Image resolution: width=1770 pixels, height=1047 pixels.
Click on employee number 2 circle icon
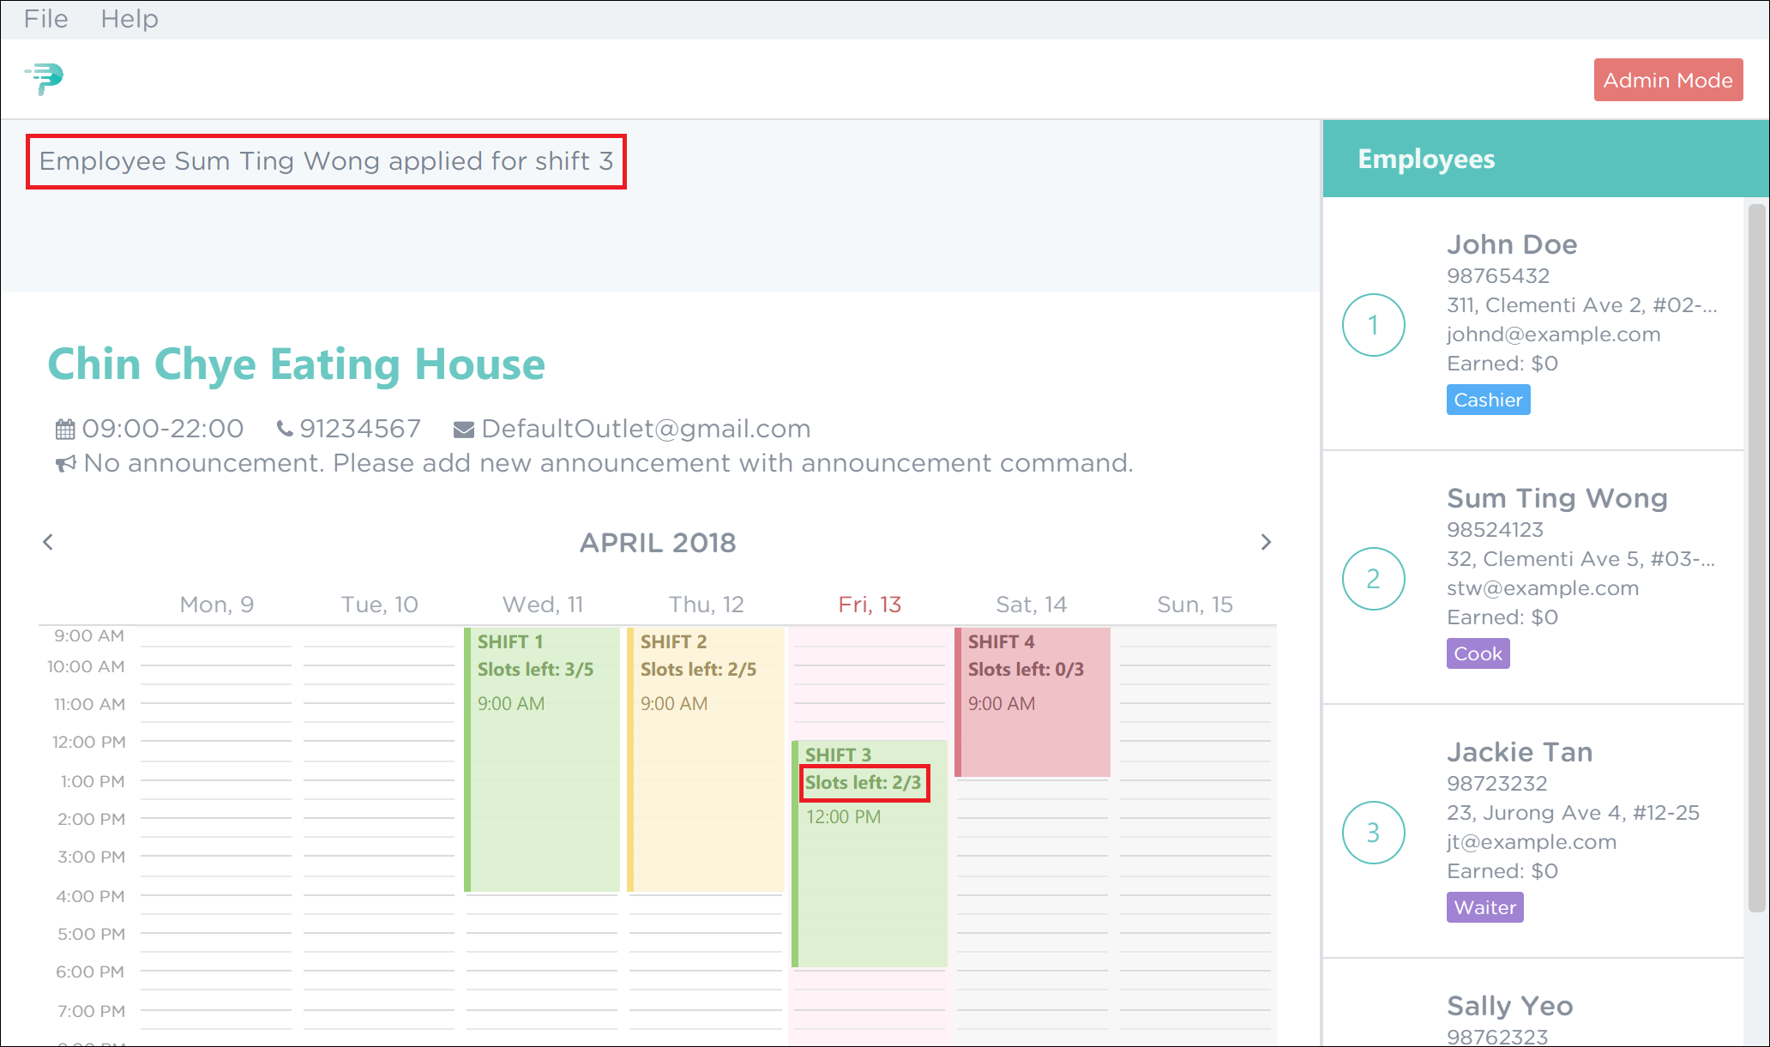pyautogui.click(x=1374, y=578)
